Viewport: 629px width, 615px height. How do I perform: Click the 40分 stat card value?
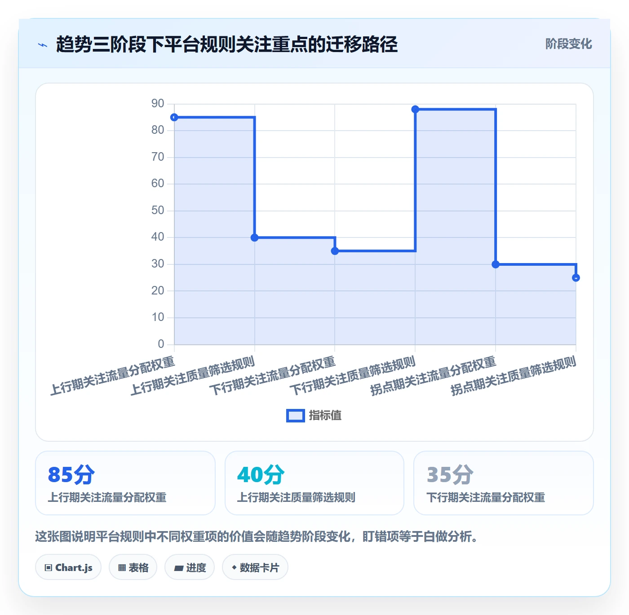(261, 474)
